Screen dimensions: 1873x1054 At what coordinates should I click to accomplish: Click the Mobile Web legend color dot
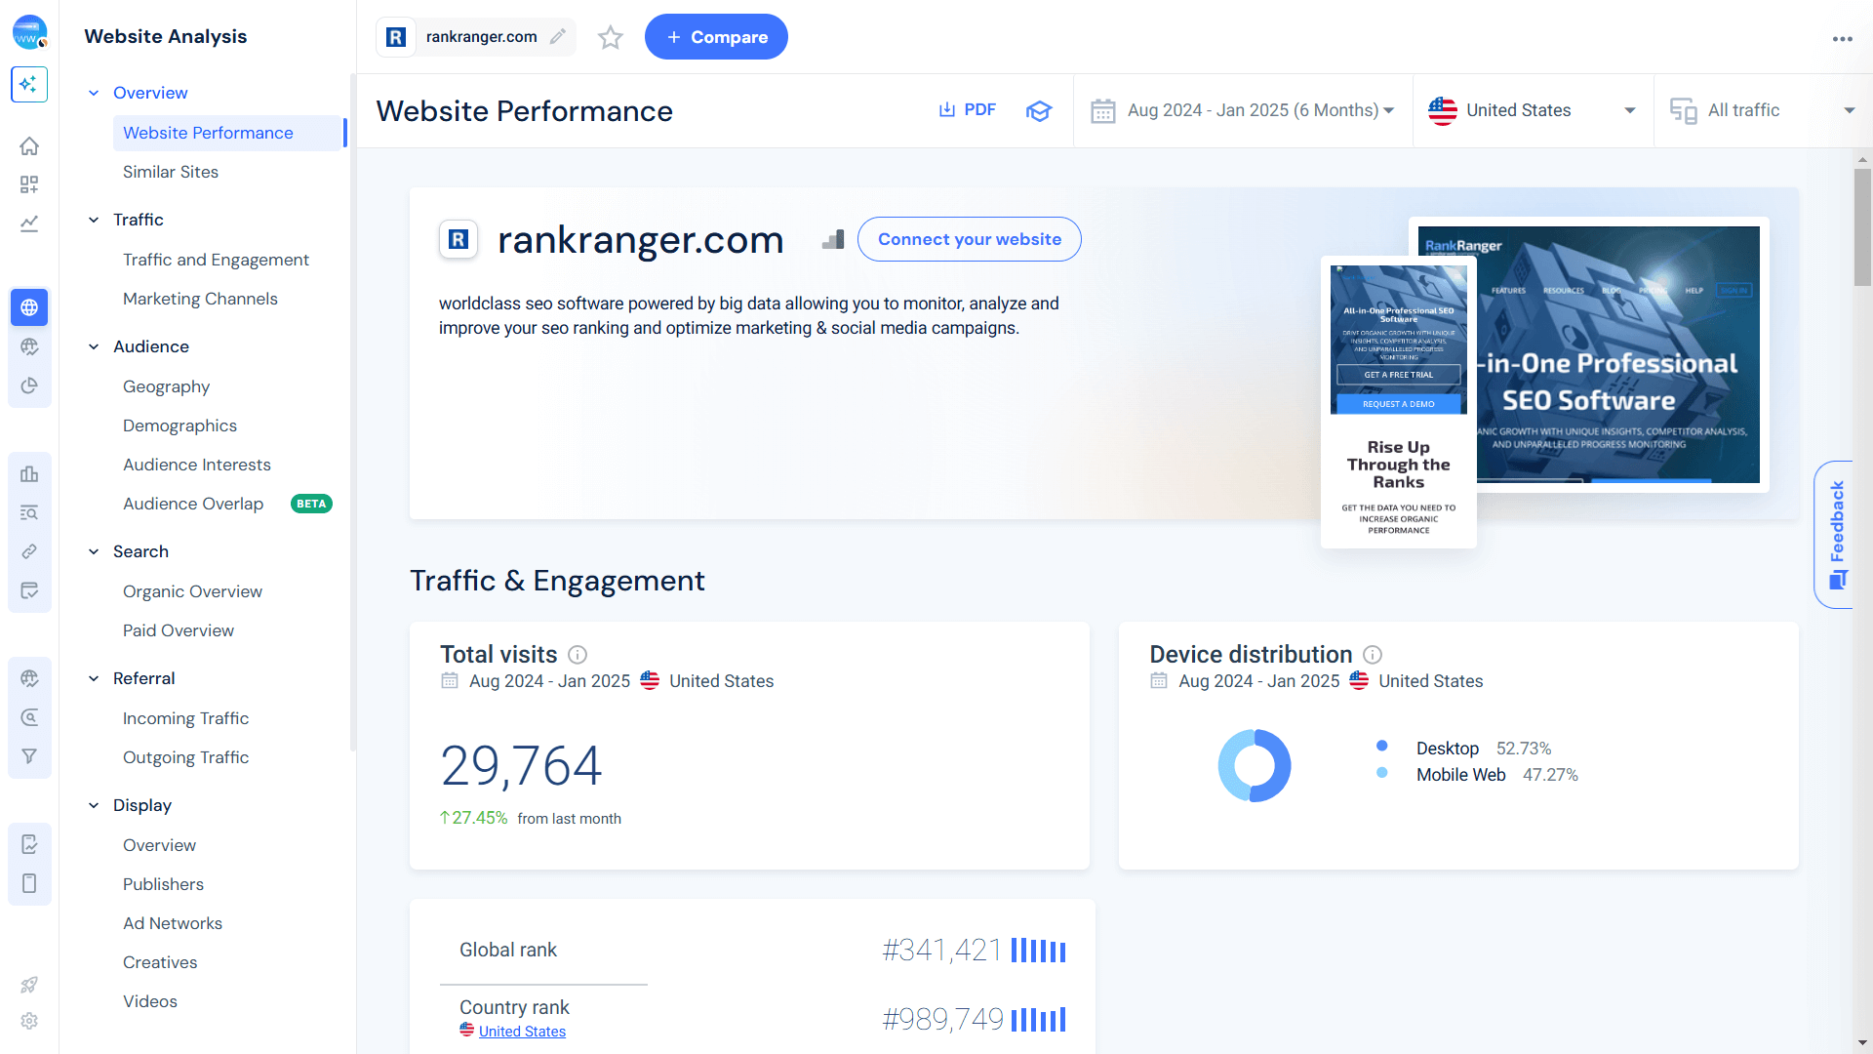point(1381,773)
